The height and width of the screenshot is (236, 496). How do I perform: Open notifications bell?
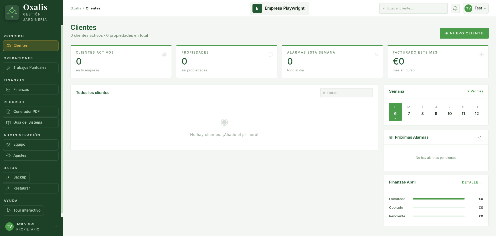coord(455,8)
